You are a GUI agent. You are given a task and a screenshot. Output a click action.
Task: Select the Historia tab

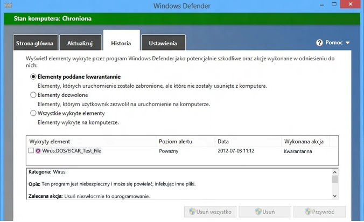click(121, 40)
